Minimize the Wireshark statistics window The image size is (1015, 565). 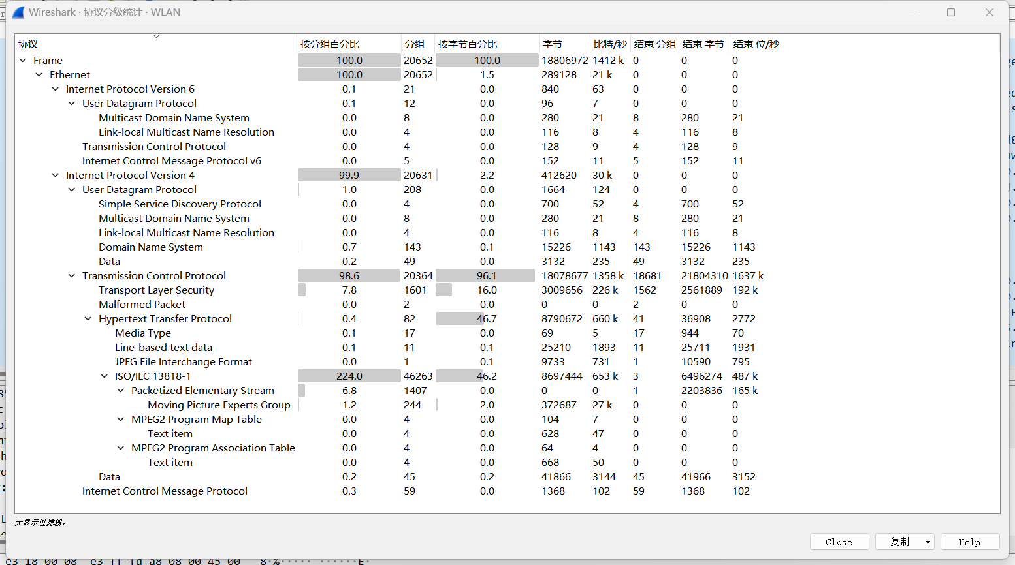(x=913, y=12)
